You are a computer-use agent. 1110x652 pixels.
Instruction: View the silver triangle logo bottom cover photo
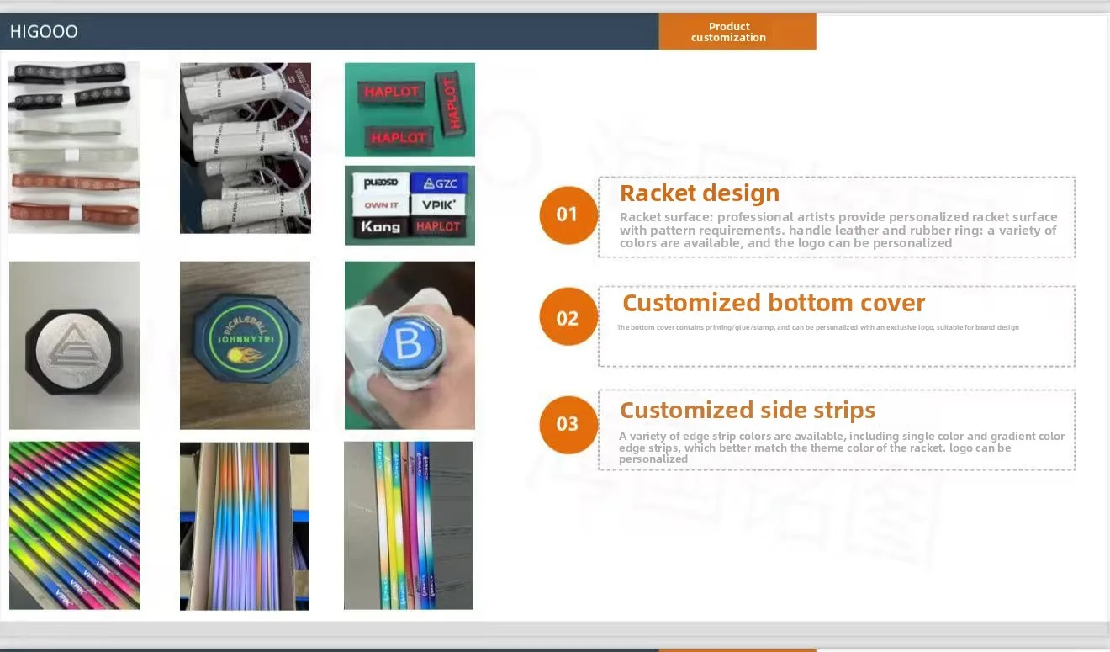pyautogui.click(x=74, y=345)
